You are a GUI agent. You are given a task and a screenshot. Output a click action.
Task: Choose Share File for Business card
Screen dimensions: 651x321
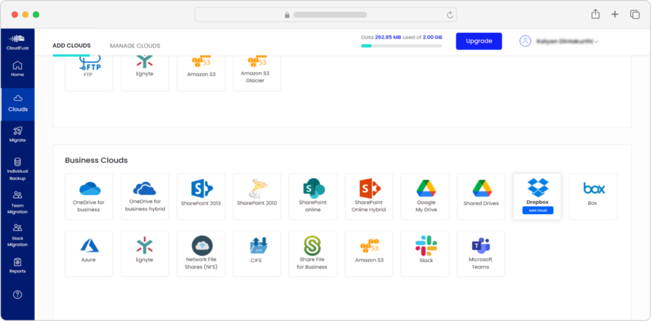click(313, 254)
